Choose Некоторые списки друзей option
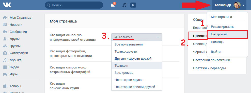This screenshot has height=93, width=251. pyautogui.click(x=136, y=87)
